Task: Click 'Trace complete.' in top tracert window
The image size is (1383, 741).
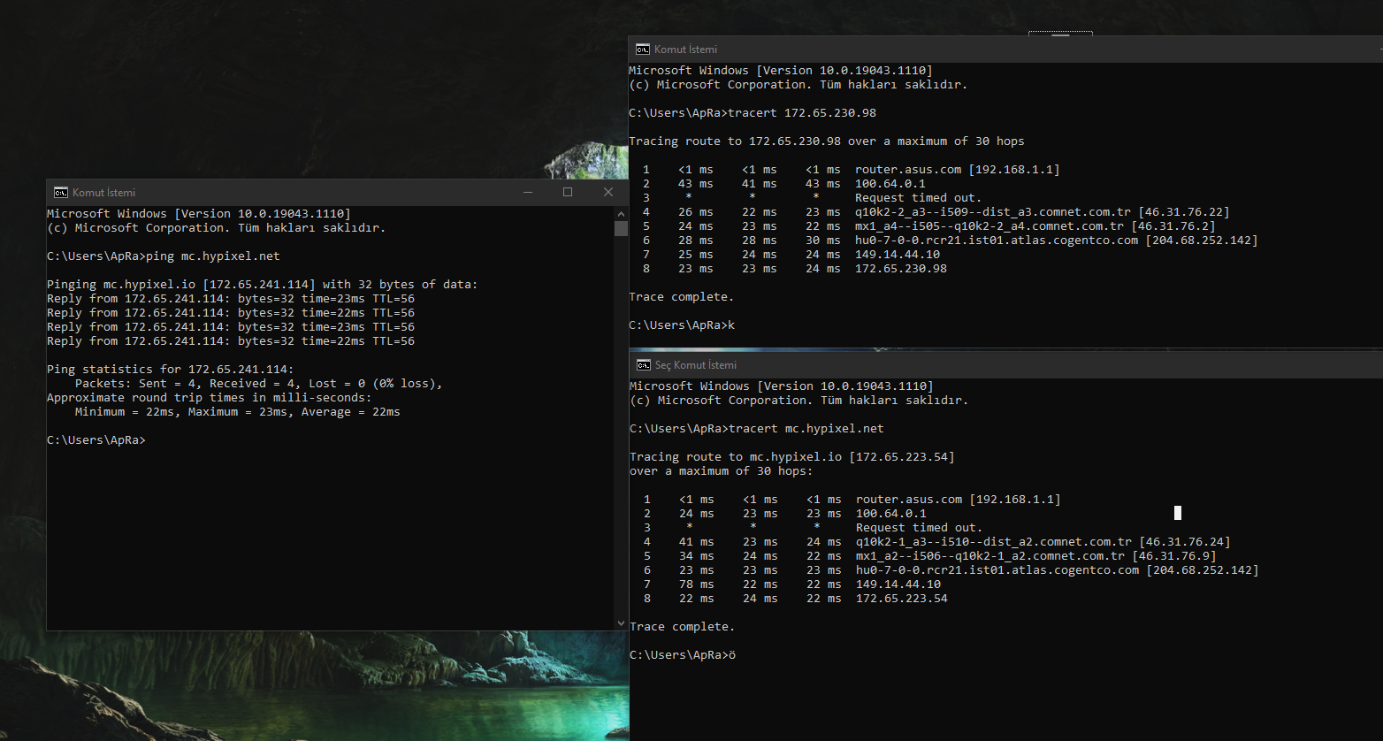Action: click(682, 297)
